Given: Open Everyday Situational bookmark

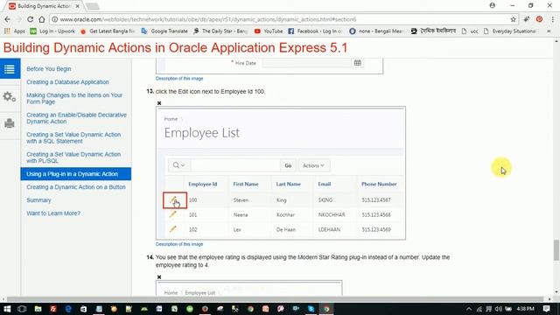Looking at the screenshot, I should coord(510,31).
